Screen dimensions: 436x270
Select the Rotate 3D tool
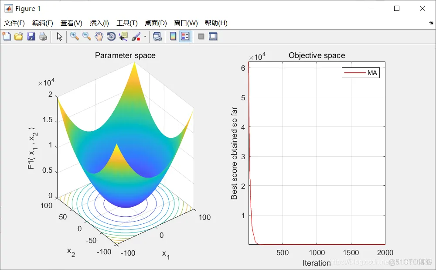pyautogui.click(x=111, y=36)
